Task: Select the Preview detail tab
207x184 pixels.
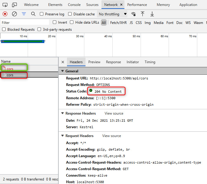Action: (94, 62)
